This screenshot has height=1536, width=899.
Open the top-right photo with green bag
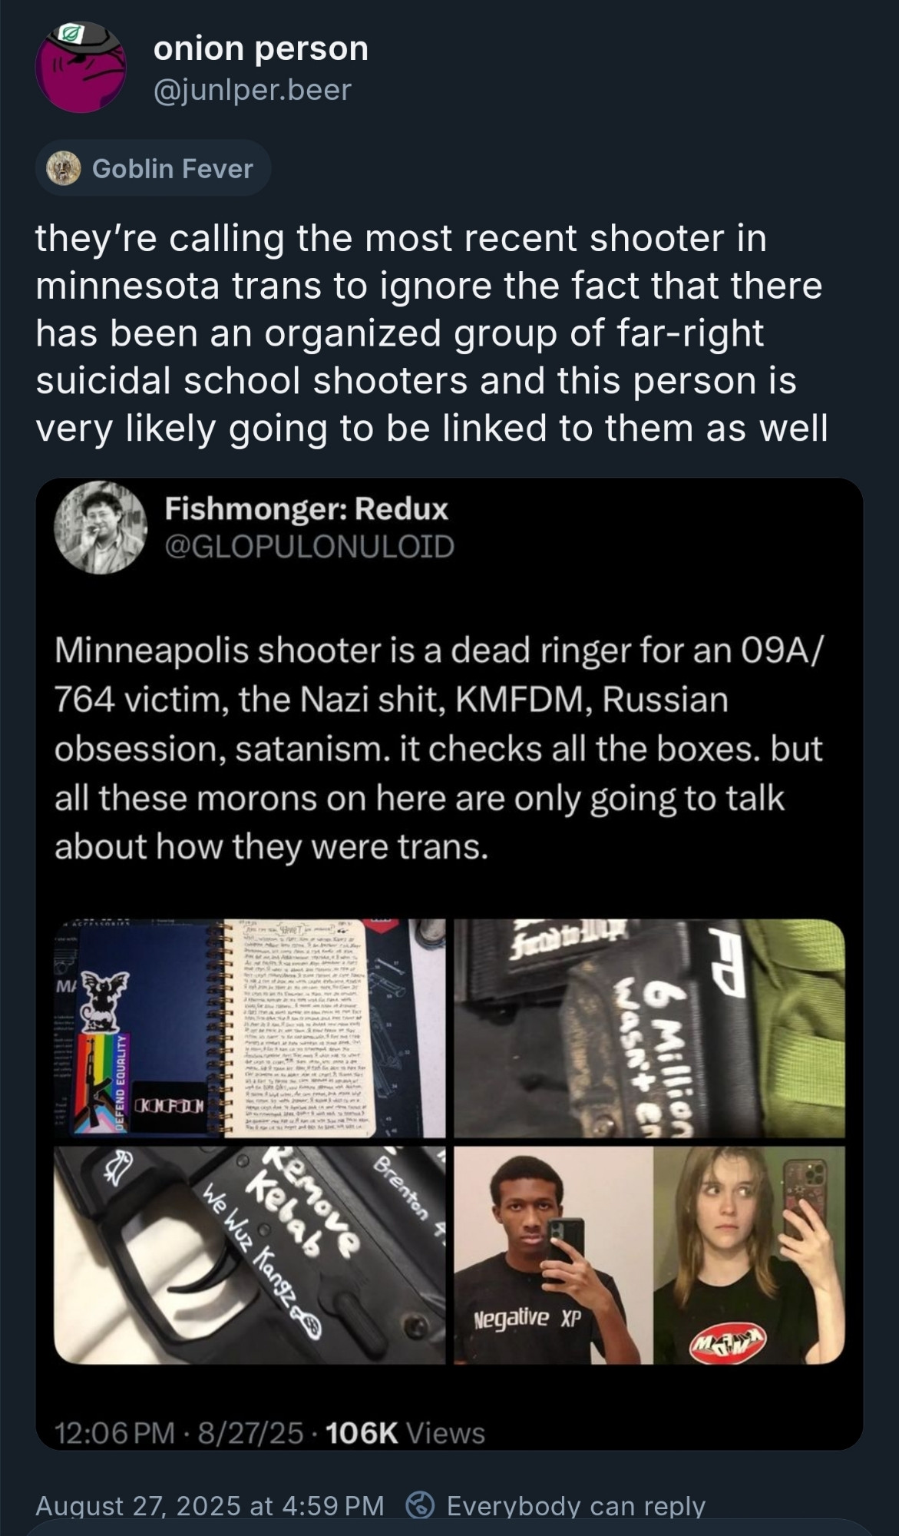(x=649, y=1028)
